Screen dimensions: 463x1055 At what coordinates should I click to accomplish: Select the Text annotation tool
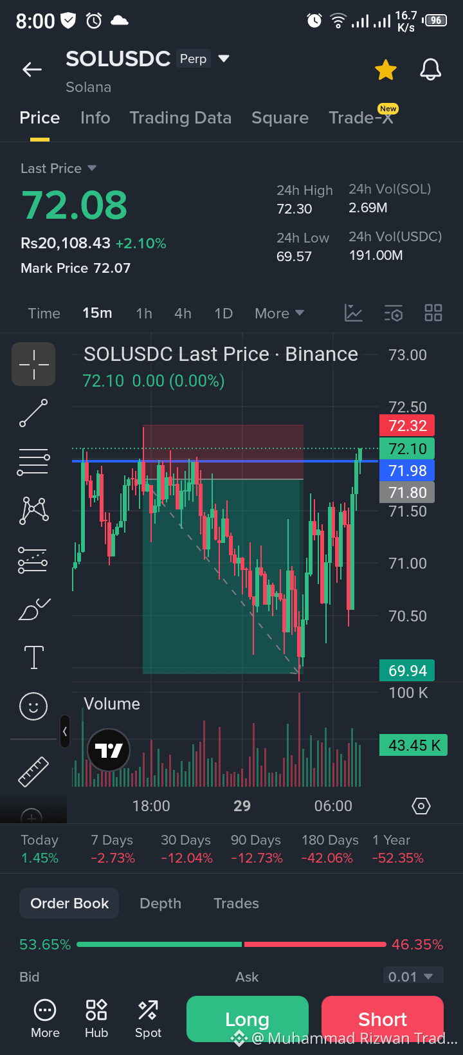pyautogui.click(x=33, y=657)
